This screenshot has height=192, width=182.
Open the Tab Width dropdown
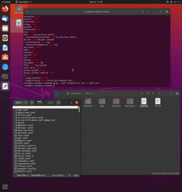tap(38, 175)
